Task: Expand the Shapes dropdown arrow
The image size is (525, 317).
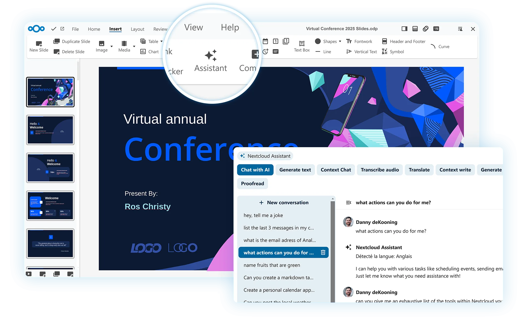Action: [340, 42]
